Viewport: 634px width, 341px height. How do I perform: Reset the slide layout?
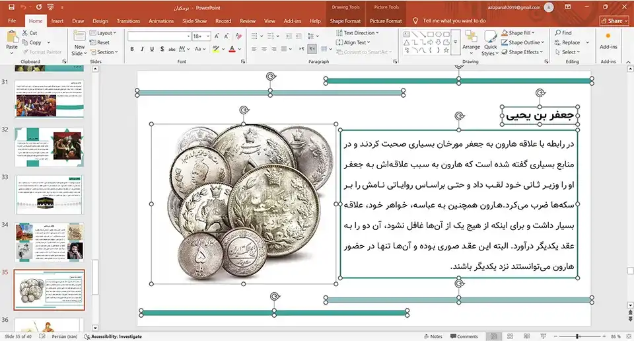click(x=100, y=42)
